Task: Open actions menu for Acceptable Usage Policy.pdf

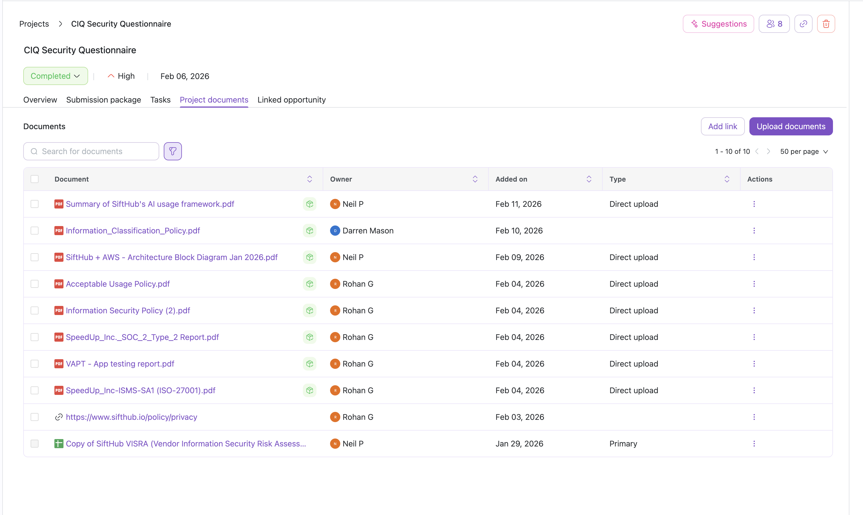Action: [754, 284]
